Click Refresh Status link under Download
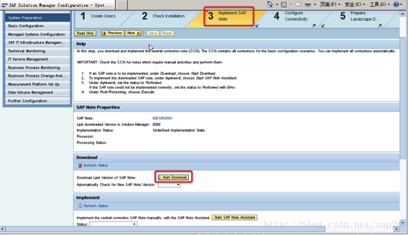The image size is (408, 235). (x=96, y=165)
